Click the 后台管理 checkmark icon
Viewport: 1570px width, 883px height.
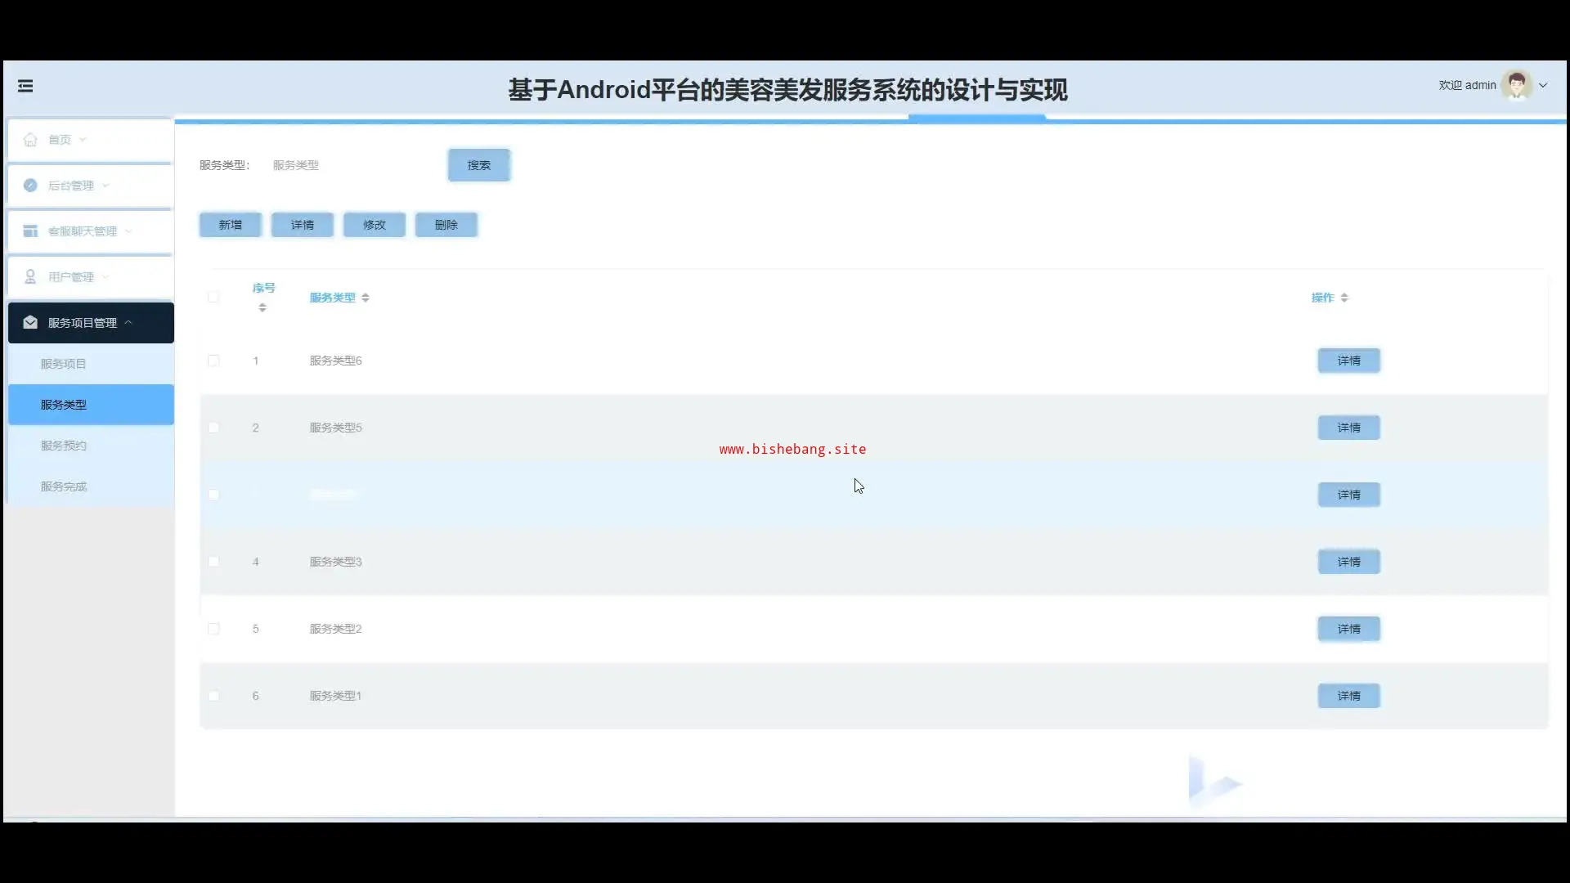coord(30,186)
